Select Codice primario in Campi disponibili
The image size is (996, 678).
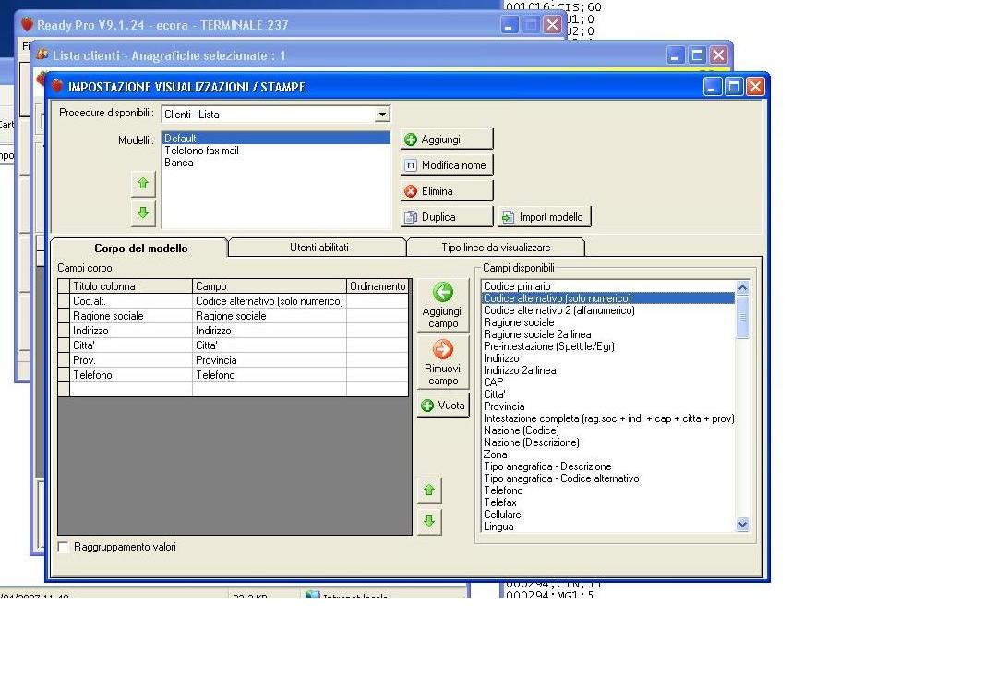pos(607,286)
